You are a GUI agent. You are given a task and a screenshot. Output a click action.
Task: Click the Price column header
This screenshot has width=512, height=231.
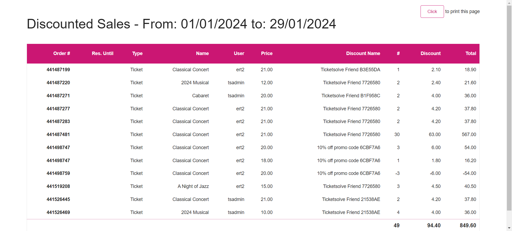(x=267, y=53)
